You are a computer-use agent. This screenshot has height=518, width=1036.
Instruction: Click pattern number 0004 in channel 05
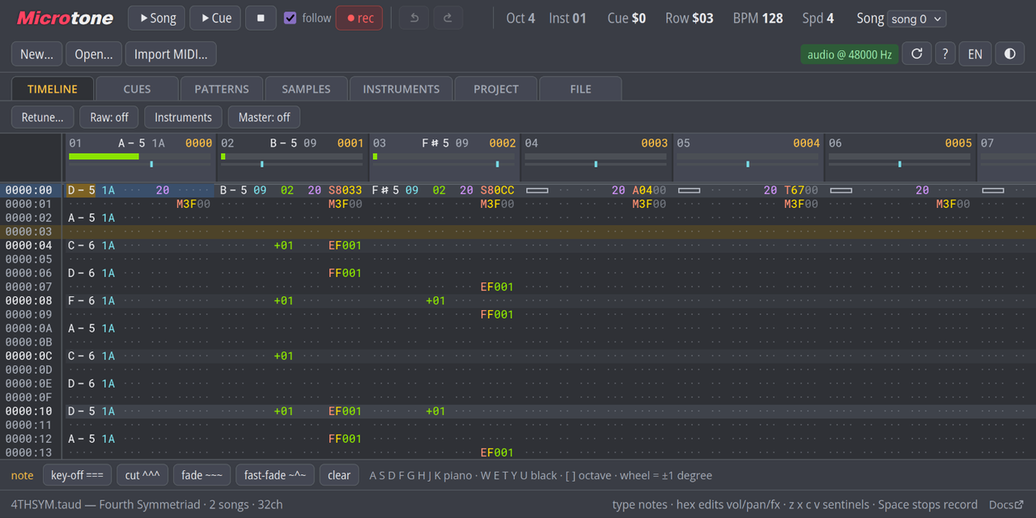(806, 143)
